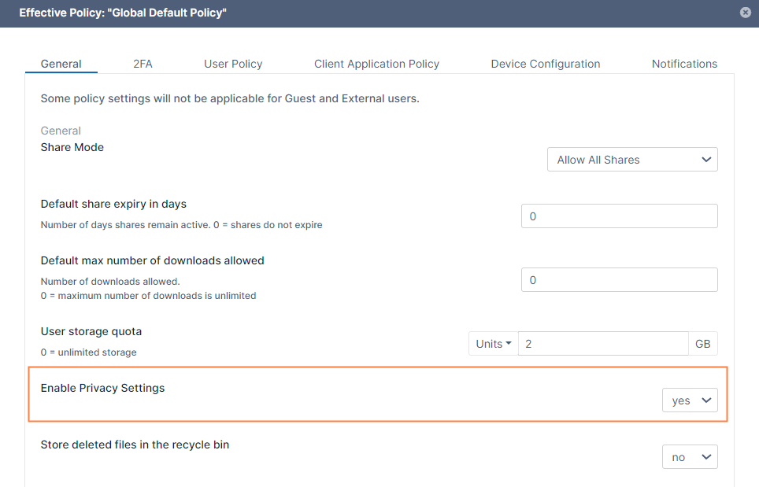Viewport: 759px width, 487px height.
Task: Click the Enable Privacy Settings label
Action: click(x=102, y=388)
